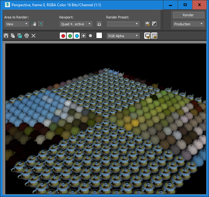The image size is (209, 197).
Task: Toggle the red channel display
Action: 63,36
